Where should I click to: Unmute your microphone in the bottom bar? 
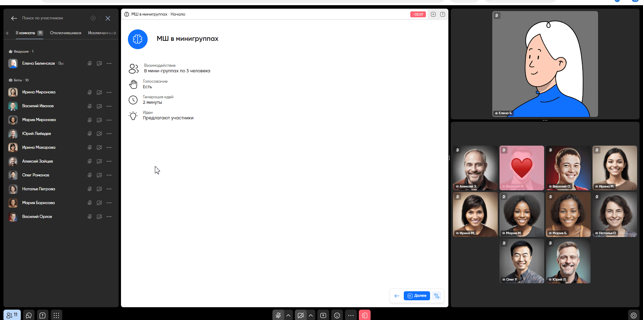point(278,315)
